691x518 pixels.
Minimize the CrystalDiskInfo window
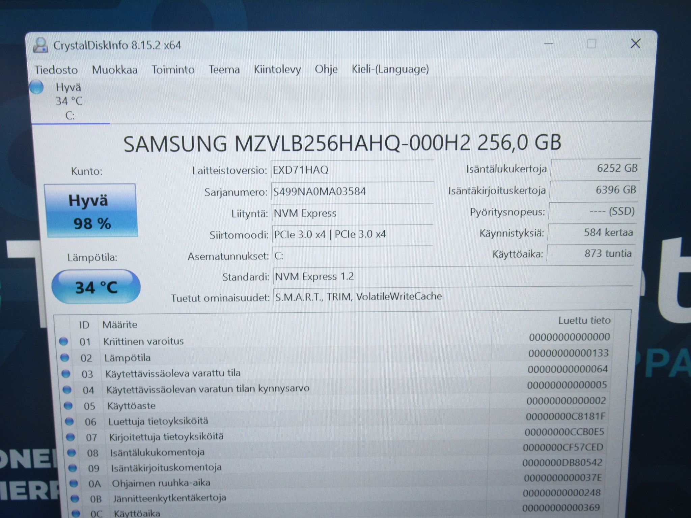[x=549, y=44]
